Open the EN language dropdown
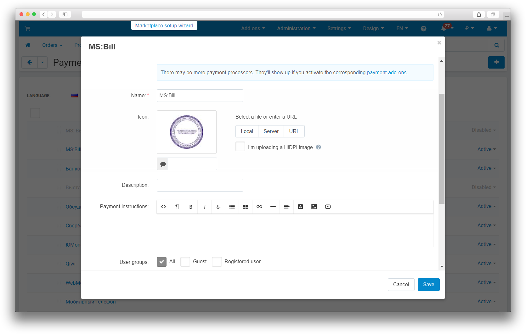 coord(402,29)
